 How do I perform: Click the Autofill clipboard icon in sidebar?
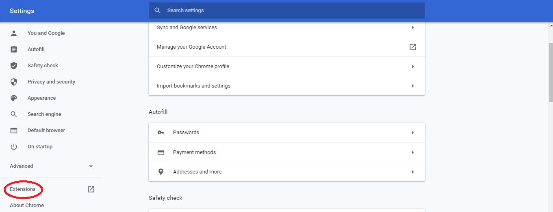(x=14, y=49)
